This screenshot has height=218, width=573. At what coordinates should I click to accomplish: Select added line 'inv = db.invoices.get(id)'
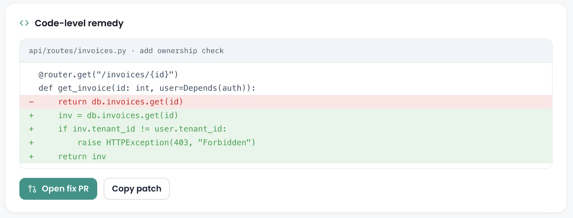pyautogui.click(x=286, y=116)
